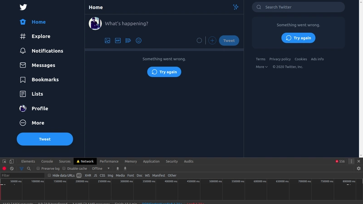
Task: Open the More menu in sidebar
Action: (x=32, y=123)
